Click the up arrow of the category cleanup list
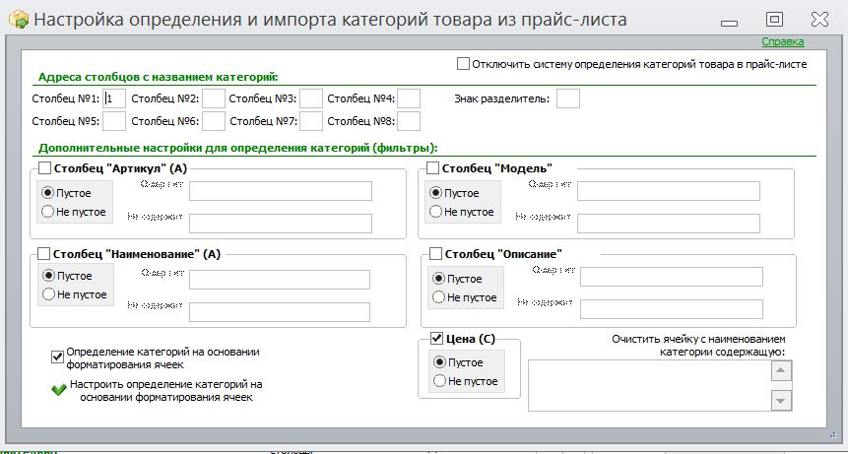 781,370
